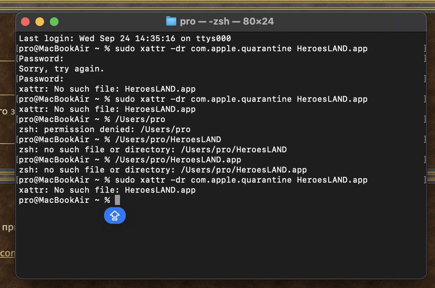This screenshot has height=288, width=435.
Task: Click the "Sorry, try again." message
Action: [x=61, y=69]
